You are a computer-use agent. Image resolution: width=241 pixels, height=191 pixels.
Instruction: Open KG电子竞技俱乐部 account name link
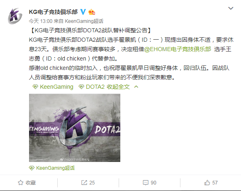click(x=53, y=12)
